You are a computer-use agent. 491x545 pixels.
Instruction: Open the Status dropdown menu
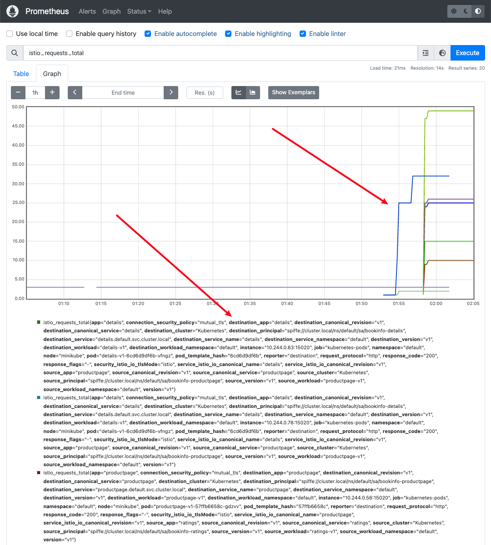coord(139,11)
